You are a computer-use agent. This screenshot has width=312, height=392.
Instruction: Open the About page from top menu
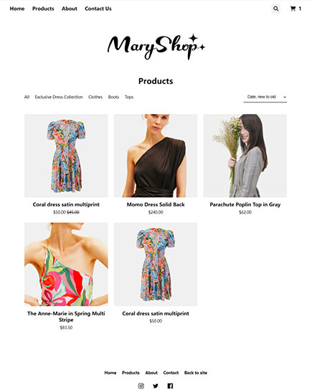70,9
